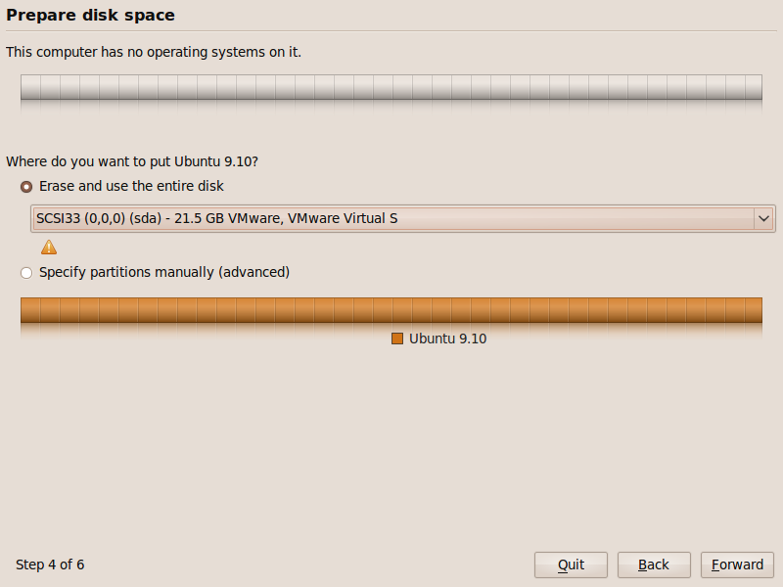This screenshot has width=783, height=587.
Task: Click the orange Ubuntu 9.10 legend square
Action: tap(397, 339)
